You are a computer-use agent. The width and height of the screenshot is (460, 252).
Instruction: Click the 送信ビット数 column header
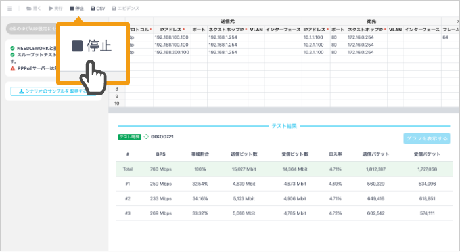pos(244,154)
